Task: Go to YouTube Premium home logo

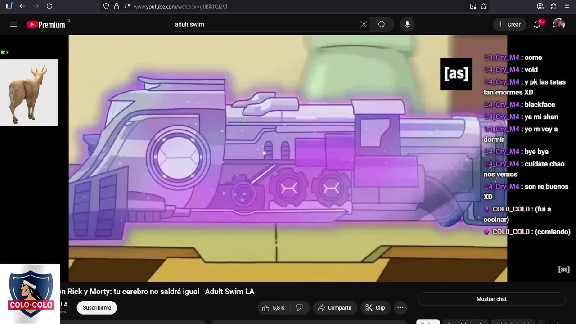Action: (x=46, y=25)
